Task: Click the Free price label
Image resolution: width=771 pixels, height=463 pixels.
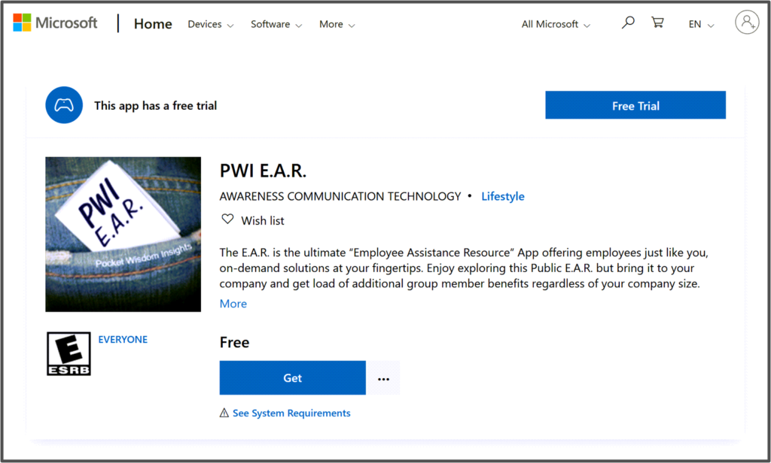Action: point(235,342)
